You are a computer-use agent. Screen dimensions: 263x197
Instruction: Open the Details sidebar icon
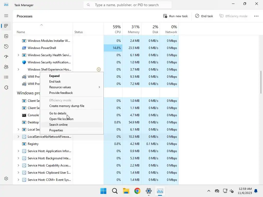tap(6, 77)
